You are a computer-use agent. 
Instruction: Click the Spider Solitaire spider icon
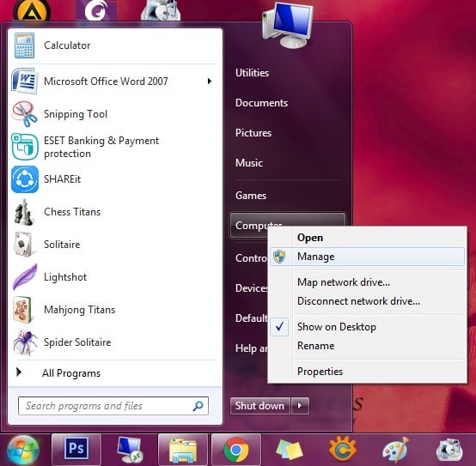tap(25, 342)
